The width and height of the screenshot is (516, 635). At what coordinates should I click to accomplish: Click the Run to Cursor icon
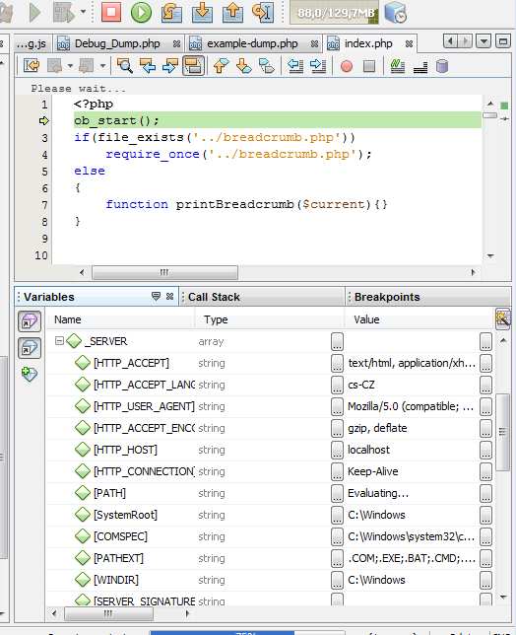[x=263, y=12]
